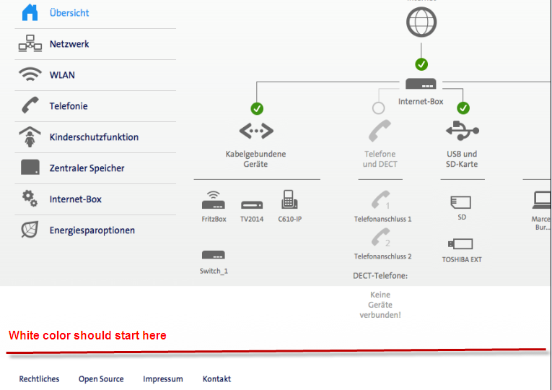Screen dimensions: 552x390
Task: Open the Netzwerk menu item
Action: pyautogui.click(x=69, y=44)
